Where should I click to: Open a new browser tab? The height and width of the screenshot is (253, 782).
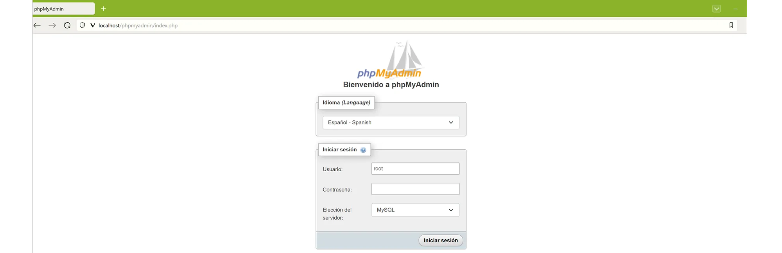(104, 9)
